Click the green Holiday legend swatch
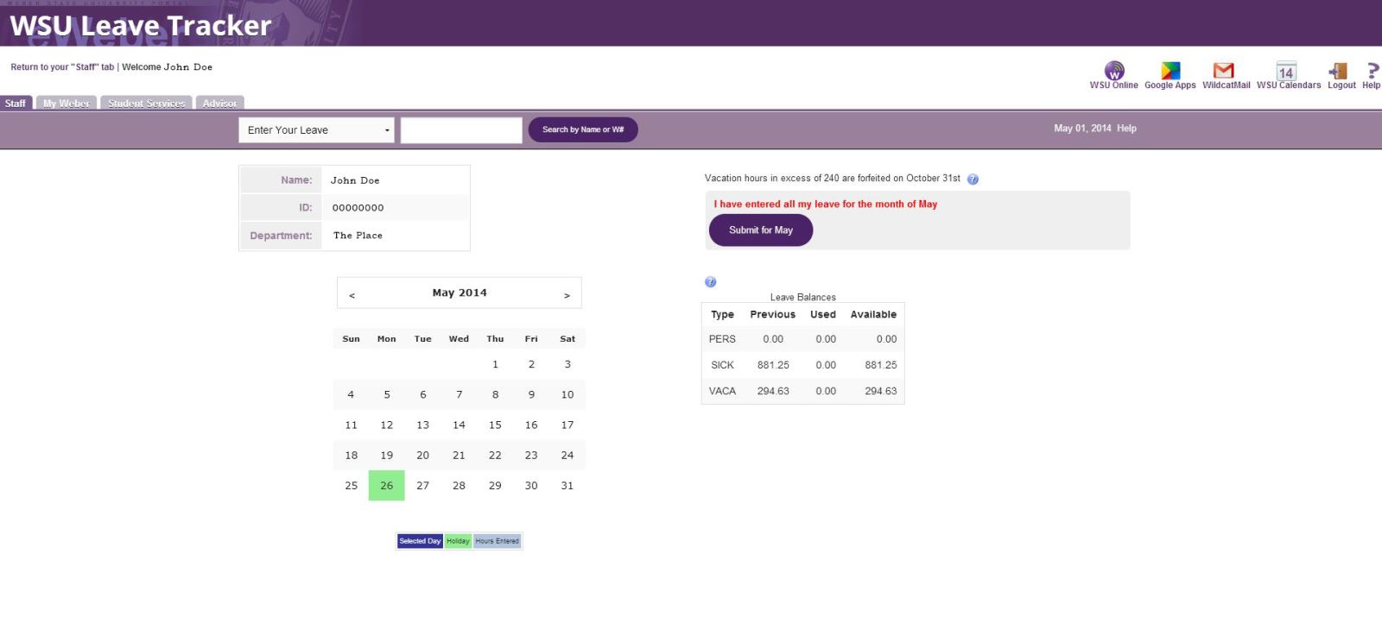Image resolution: width=1382 pixels, height=617 pixels. [x=458, y=541]
